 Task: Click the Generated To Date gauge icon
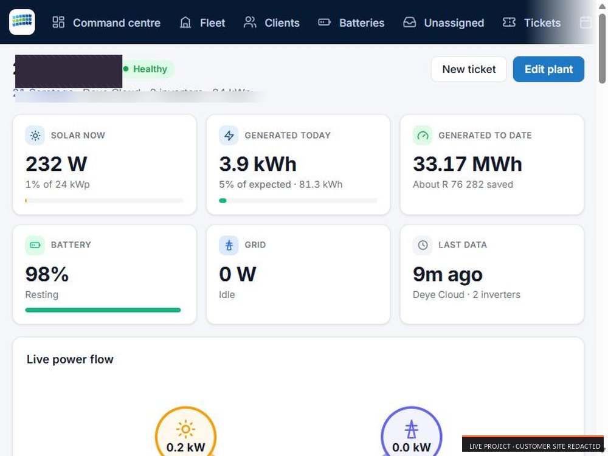(423, 136)
